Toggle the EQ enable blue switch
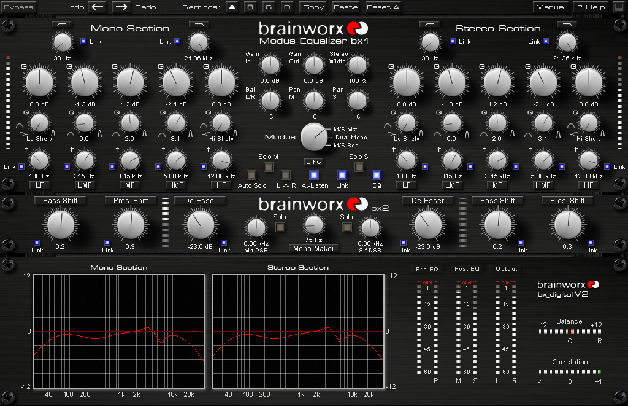 coord(377,175)
